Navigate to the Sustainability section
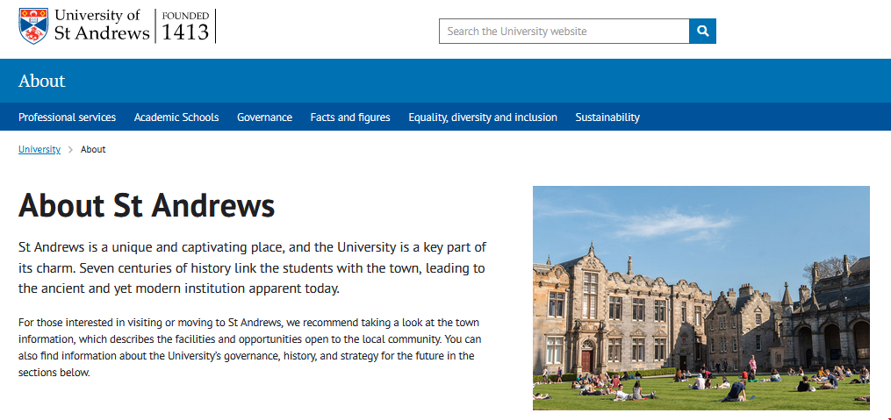Screen dimensions: 891x420 (x=607, y=117)
